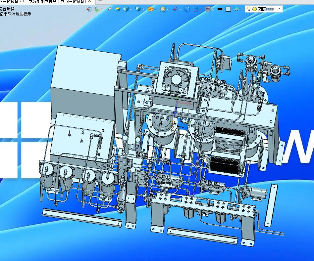
Task: Click the zoom magnifier icon
Action: click(x=163, y=9)
